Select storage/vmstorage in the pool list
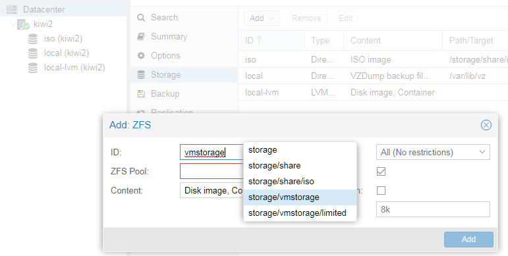The width and height of the screenshot is (508, 256). (x=300, y=197)
